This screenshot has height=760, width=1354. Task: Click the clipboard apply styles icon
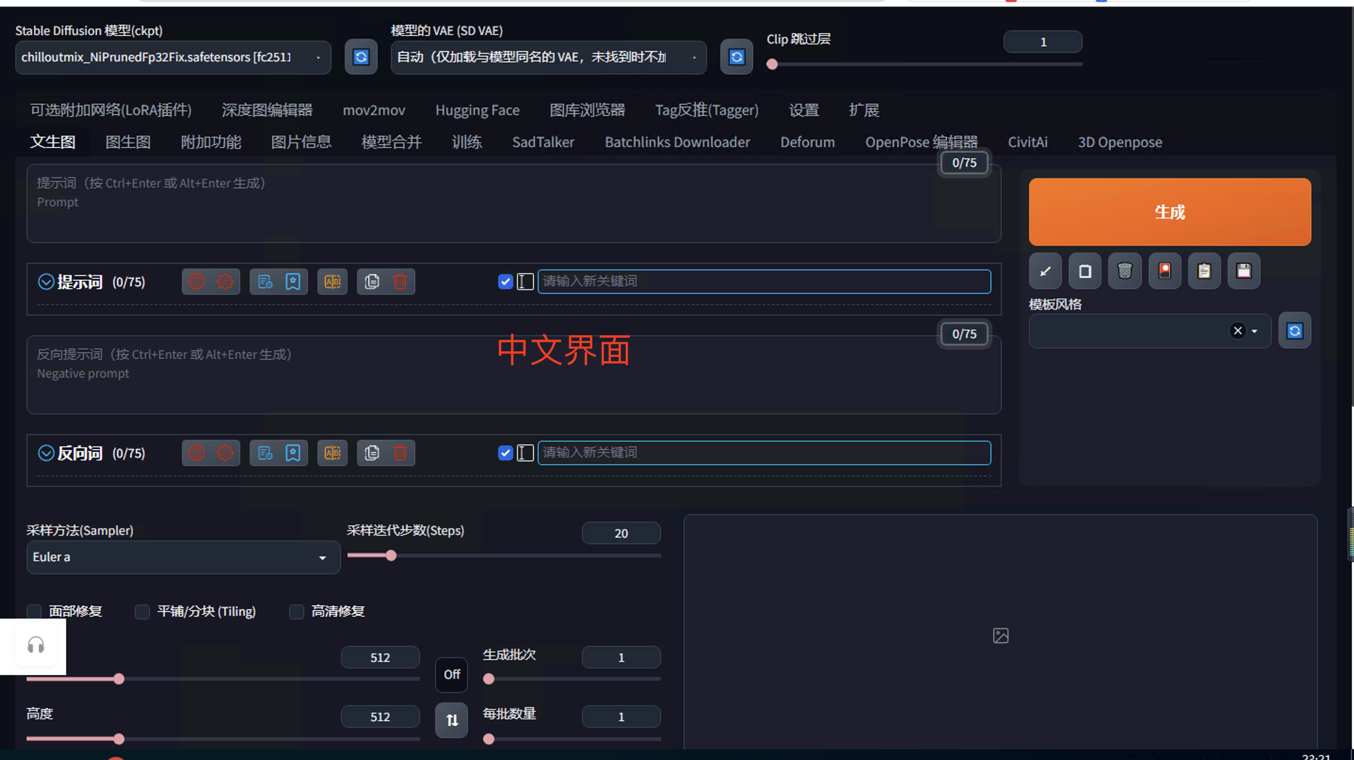[1204, 271]
